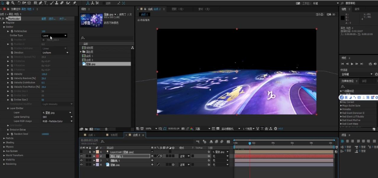This screenshot has height=178, width=378.
Task: Switch to the 合成 1 timeline tab
Action: pos(91,135)
